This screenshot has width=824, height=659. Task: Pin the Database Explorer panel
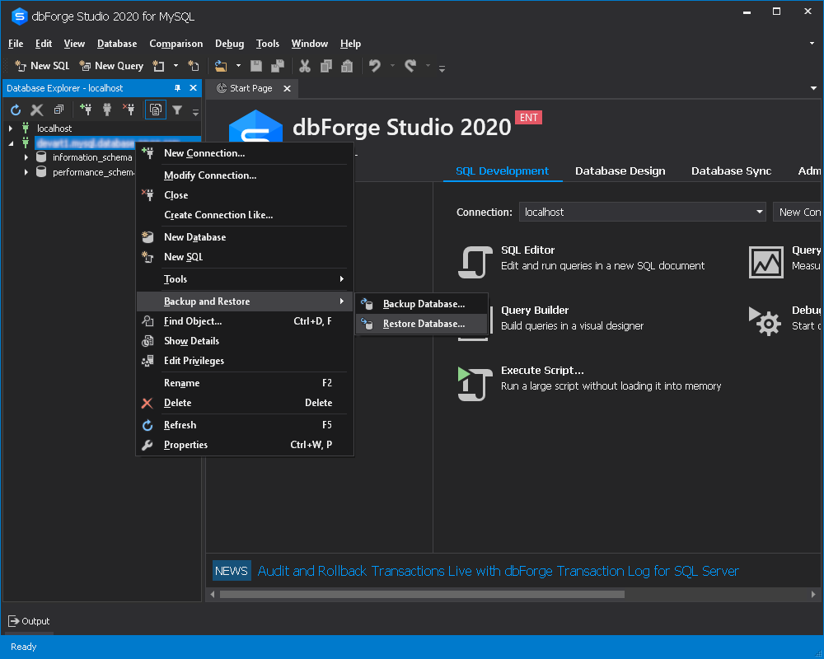178,88
